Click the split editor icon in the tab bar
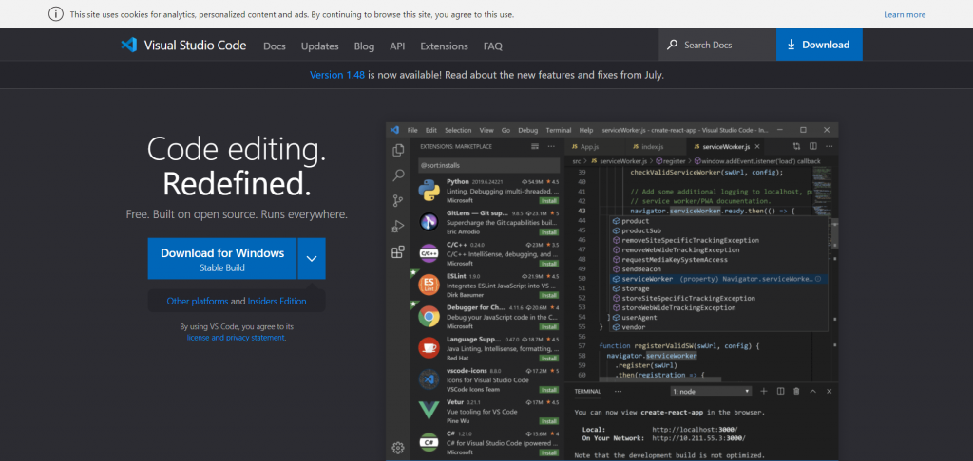973x461 pixels. click(813, 146)
